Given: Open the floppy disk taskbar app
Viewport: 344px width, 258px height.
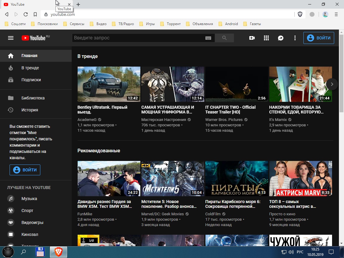Looking at the screenshot, I should point(40,252).
